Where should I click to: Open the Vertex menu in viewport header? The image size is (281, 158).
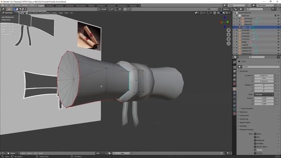(x=54, y=13)
